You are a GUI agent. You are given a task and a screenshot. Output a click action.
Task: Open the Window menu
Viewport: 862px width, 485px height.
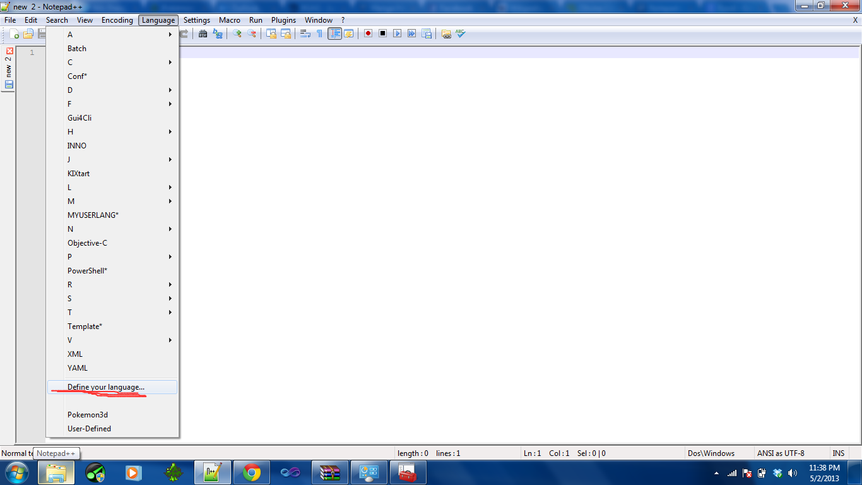(319, 20)
